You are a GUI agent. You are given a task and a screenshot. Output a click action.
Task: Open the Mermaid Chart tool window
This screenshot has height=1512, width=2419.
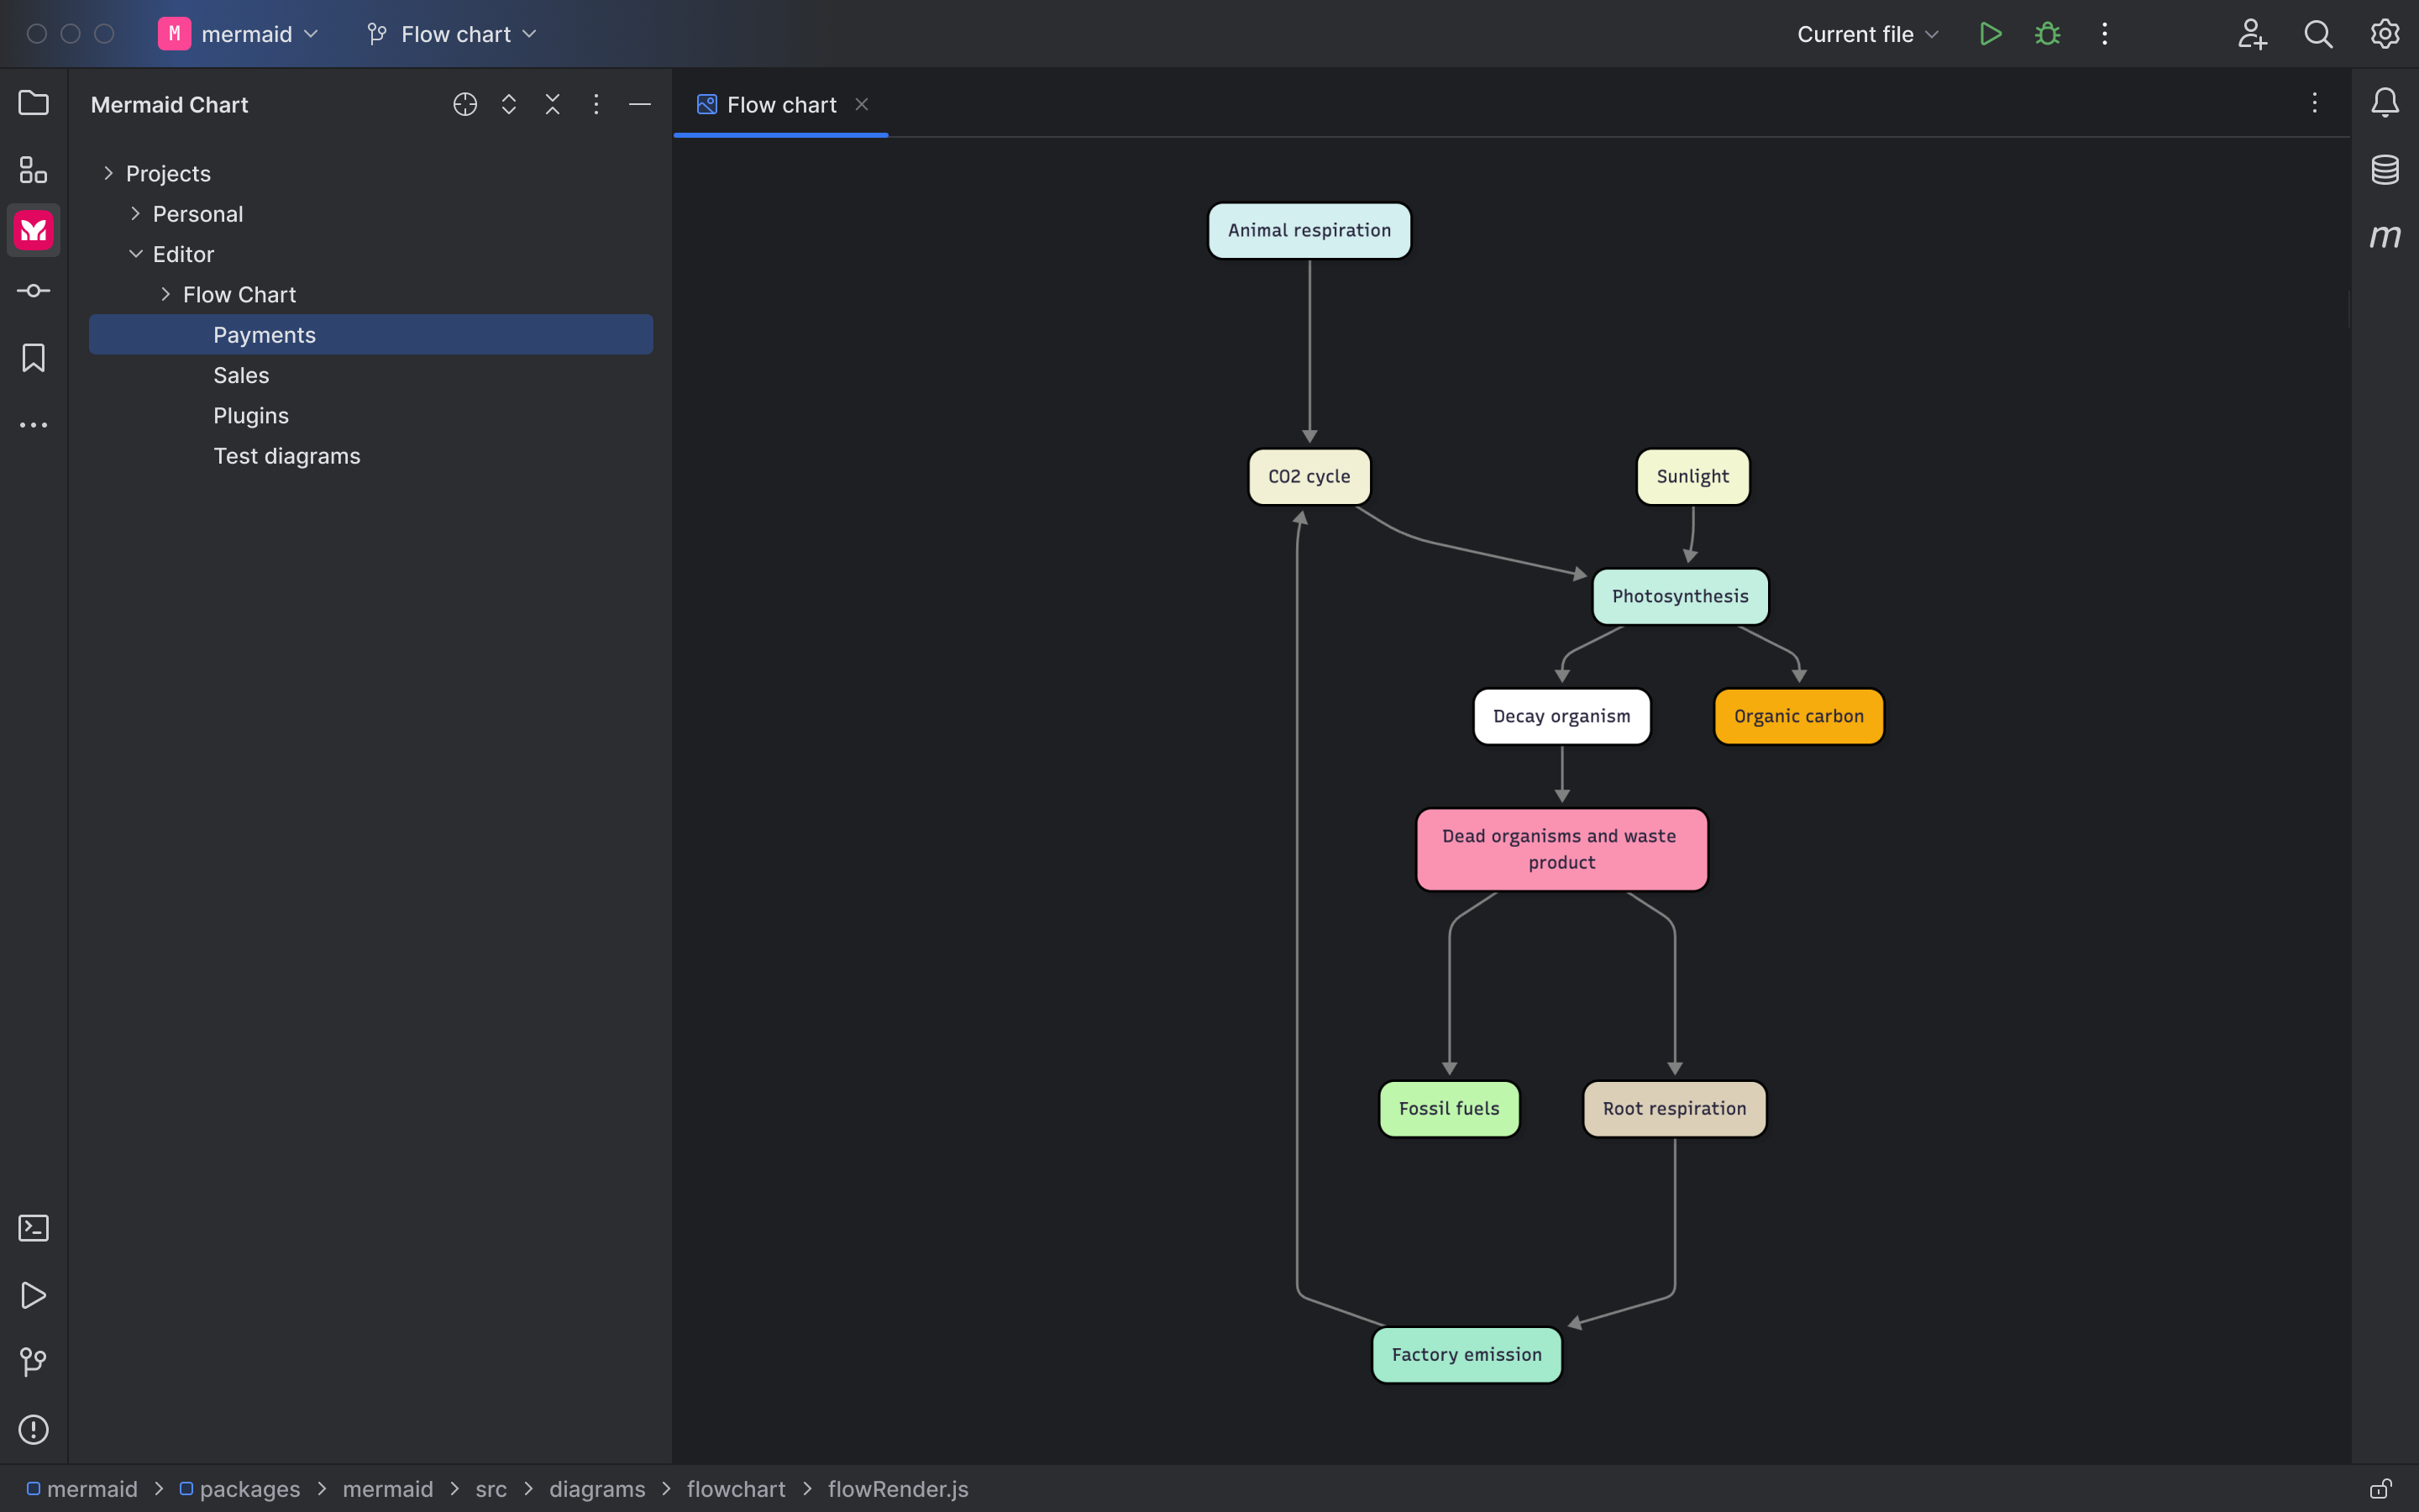pos(33,230)
